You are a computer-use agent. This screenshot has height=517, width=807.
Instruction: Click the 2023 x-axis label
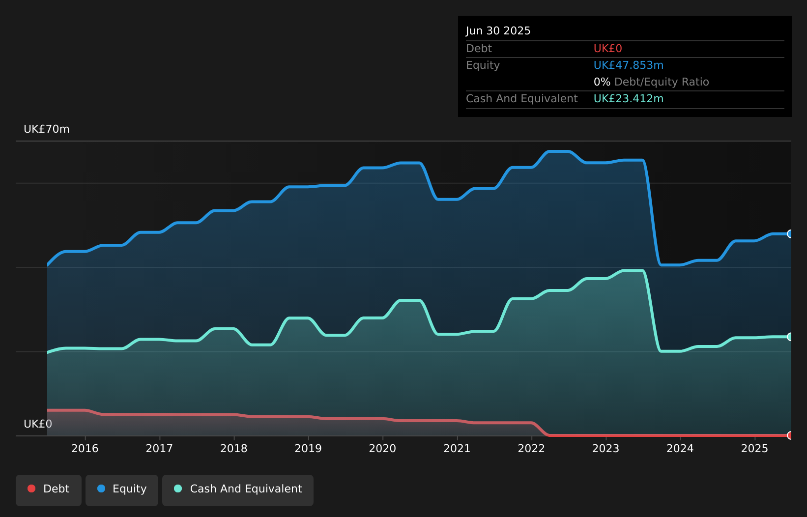[605, 448]
